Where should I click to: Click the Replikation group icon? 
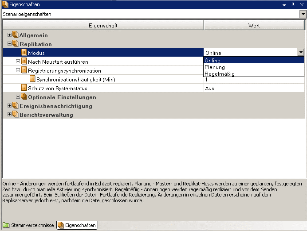(x=16, y=44)
